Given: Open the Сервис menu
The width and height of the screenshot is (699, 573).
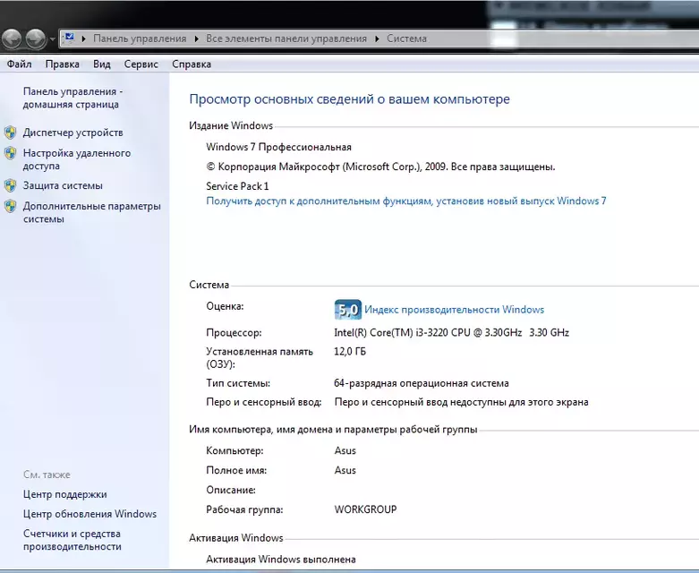Looking at the screenshot, I should (x=141, y=64).
